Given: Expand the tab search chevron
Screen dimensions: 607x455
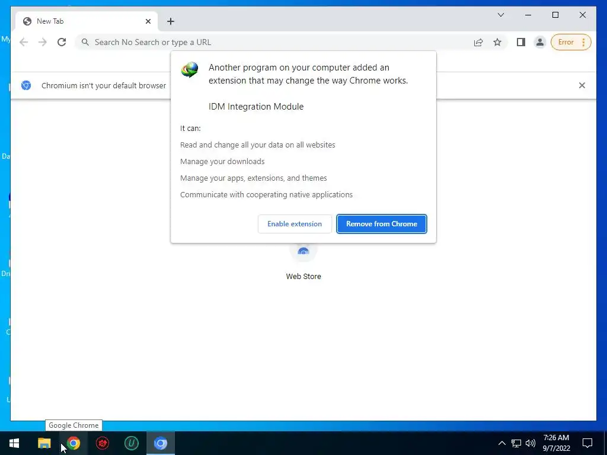Looking at the screenshot, I should (x=500, y=15).
